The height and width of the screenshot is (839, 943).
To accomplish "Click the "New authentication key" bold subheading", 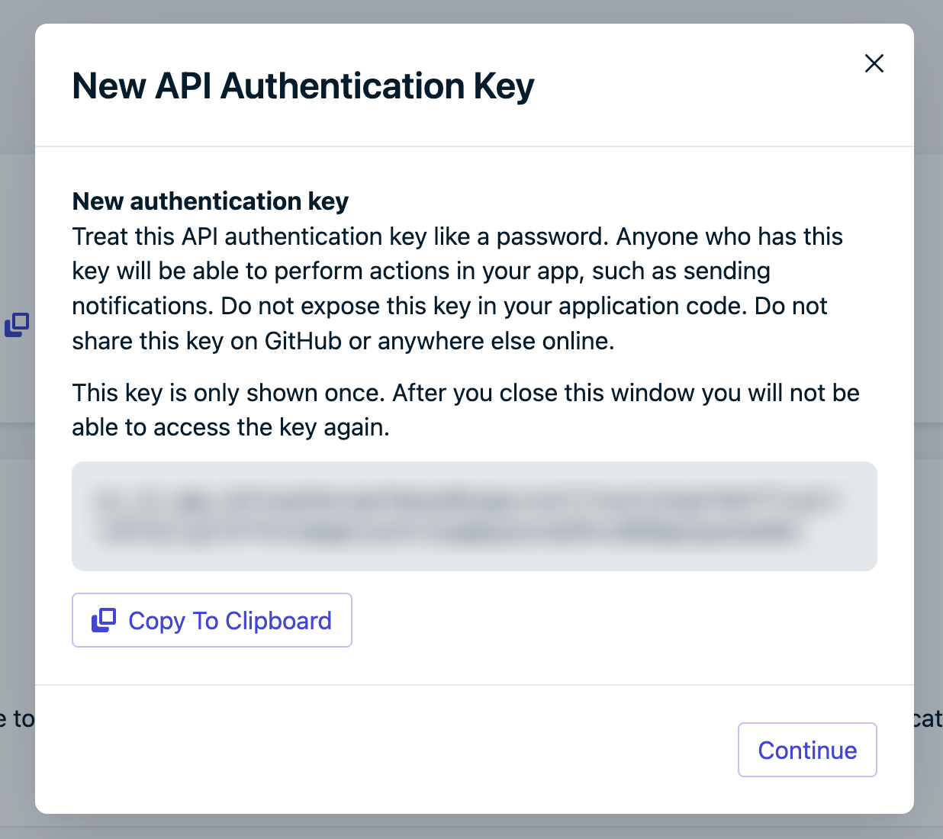I will pos(210,201).
